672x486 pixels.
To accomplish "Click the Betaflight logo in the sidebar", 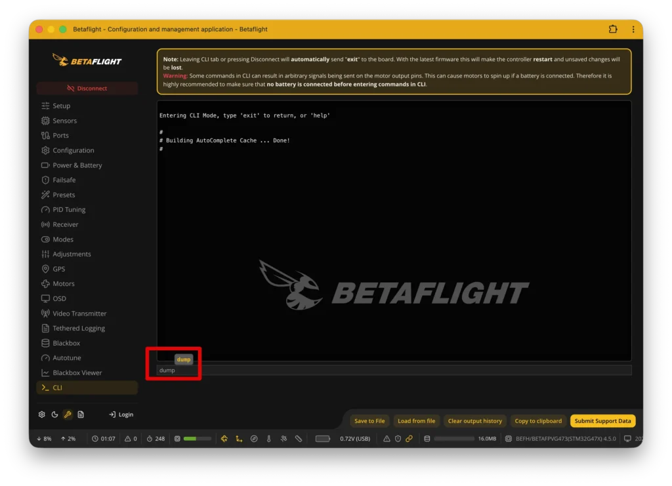I will [x=87, y=60].
